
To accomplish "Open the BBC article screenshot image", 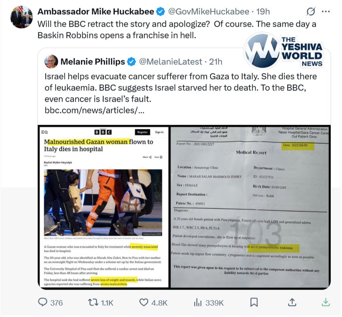I will click(103, 207).
